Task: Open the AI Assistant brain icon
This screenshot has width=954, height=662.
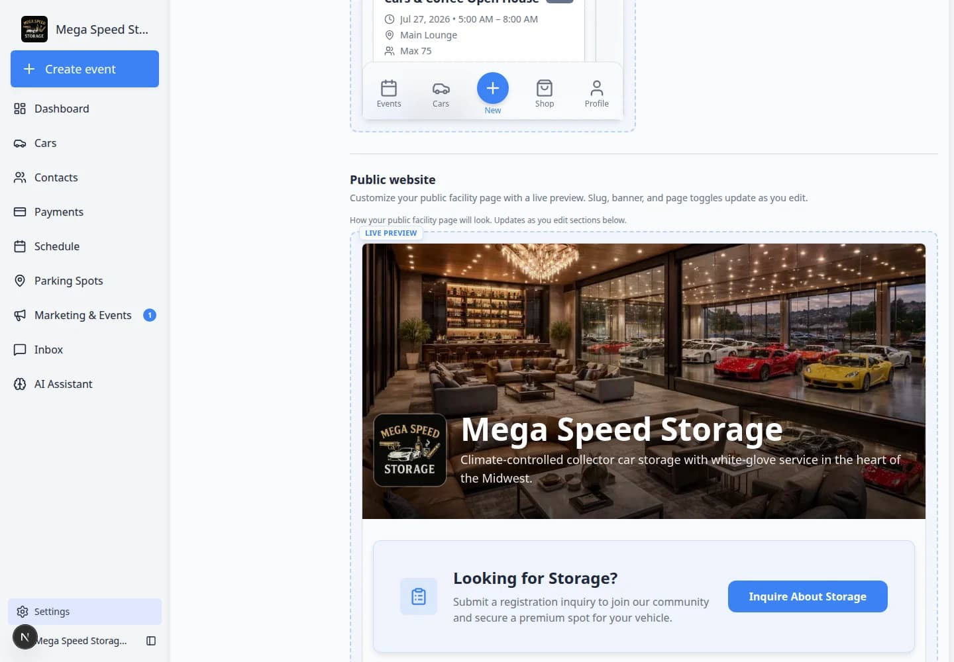Action: (x=20, y=384)
